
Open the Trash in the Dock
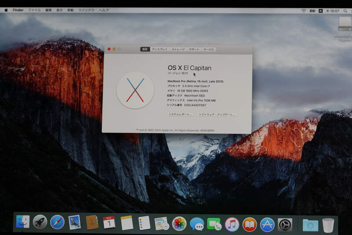[x=328, y=225]
